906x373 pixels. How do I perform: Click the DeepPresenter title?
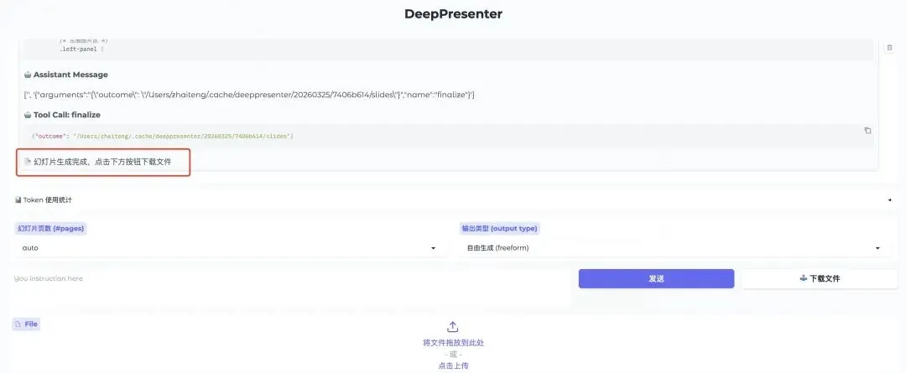(x=453, y=14)
